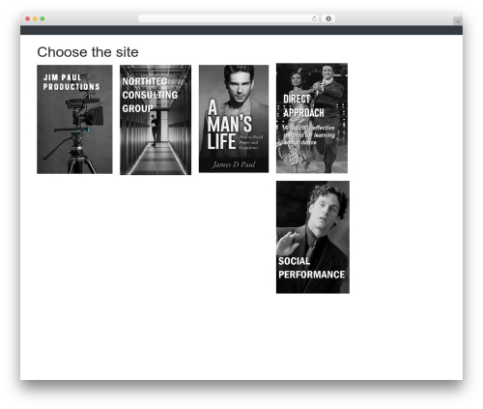This screenshot has height=409, width=483.
Task: Click the red close window dot
Action: 28,18
